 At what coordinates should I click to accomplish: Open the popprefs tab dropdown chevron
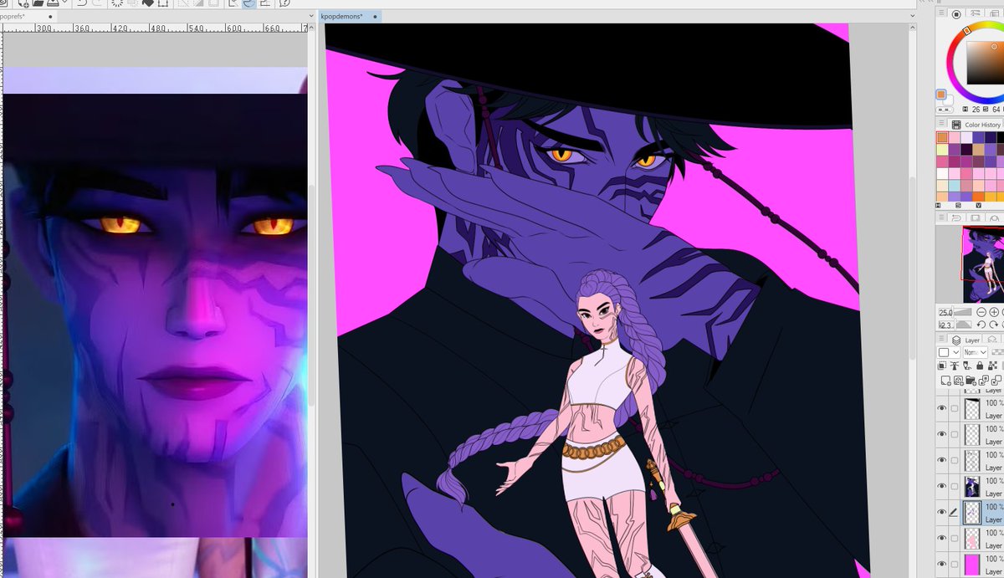(312, 16)
